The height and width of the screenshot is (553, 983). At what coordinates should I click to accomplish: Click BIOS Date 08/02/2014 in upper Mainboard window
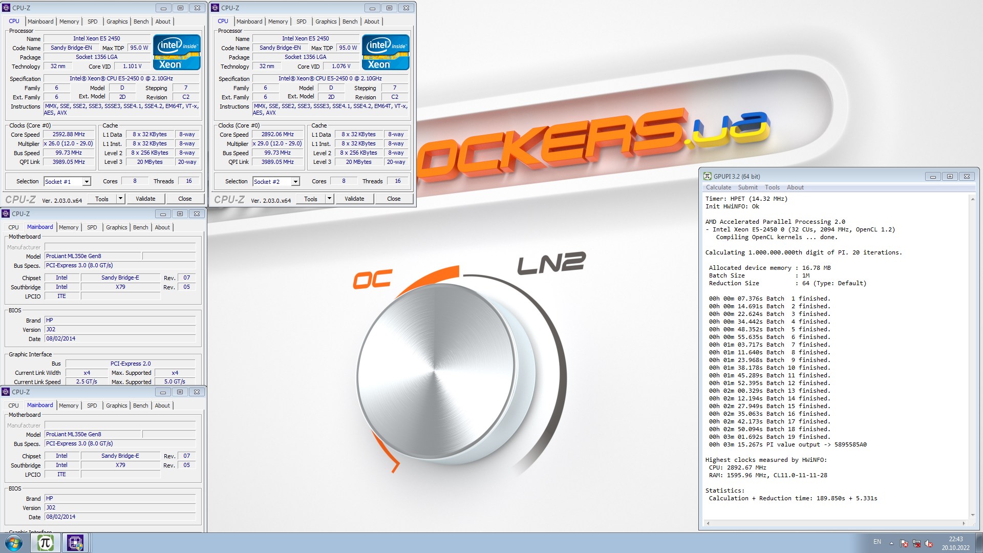[120, 338]
